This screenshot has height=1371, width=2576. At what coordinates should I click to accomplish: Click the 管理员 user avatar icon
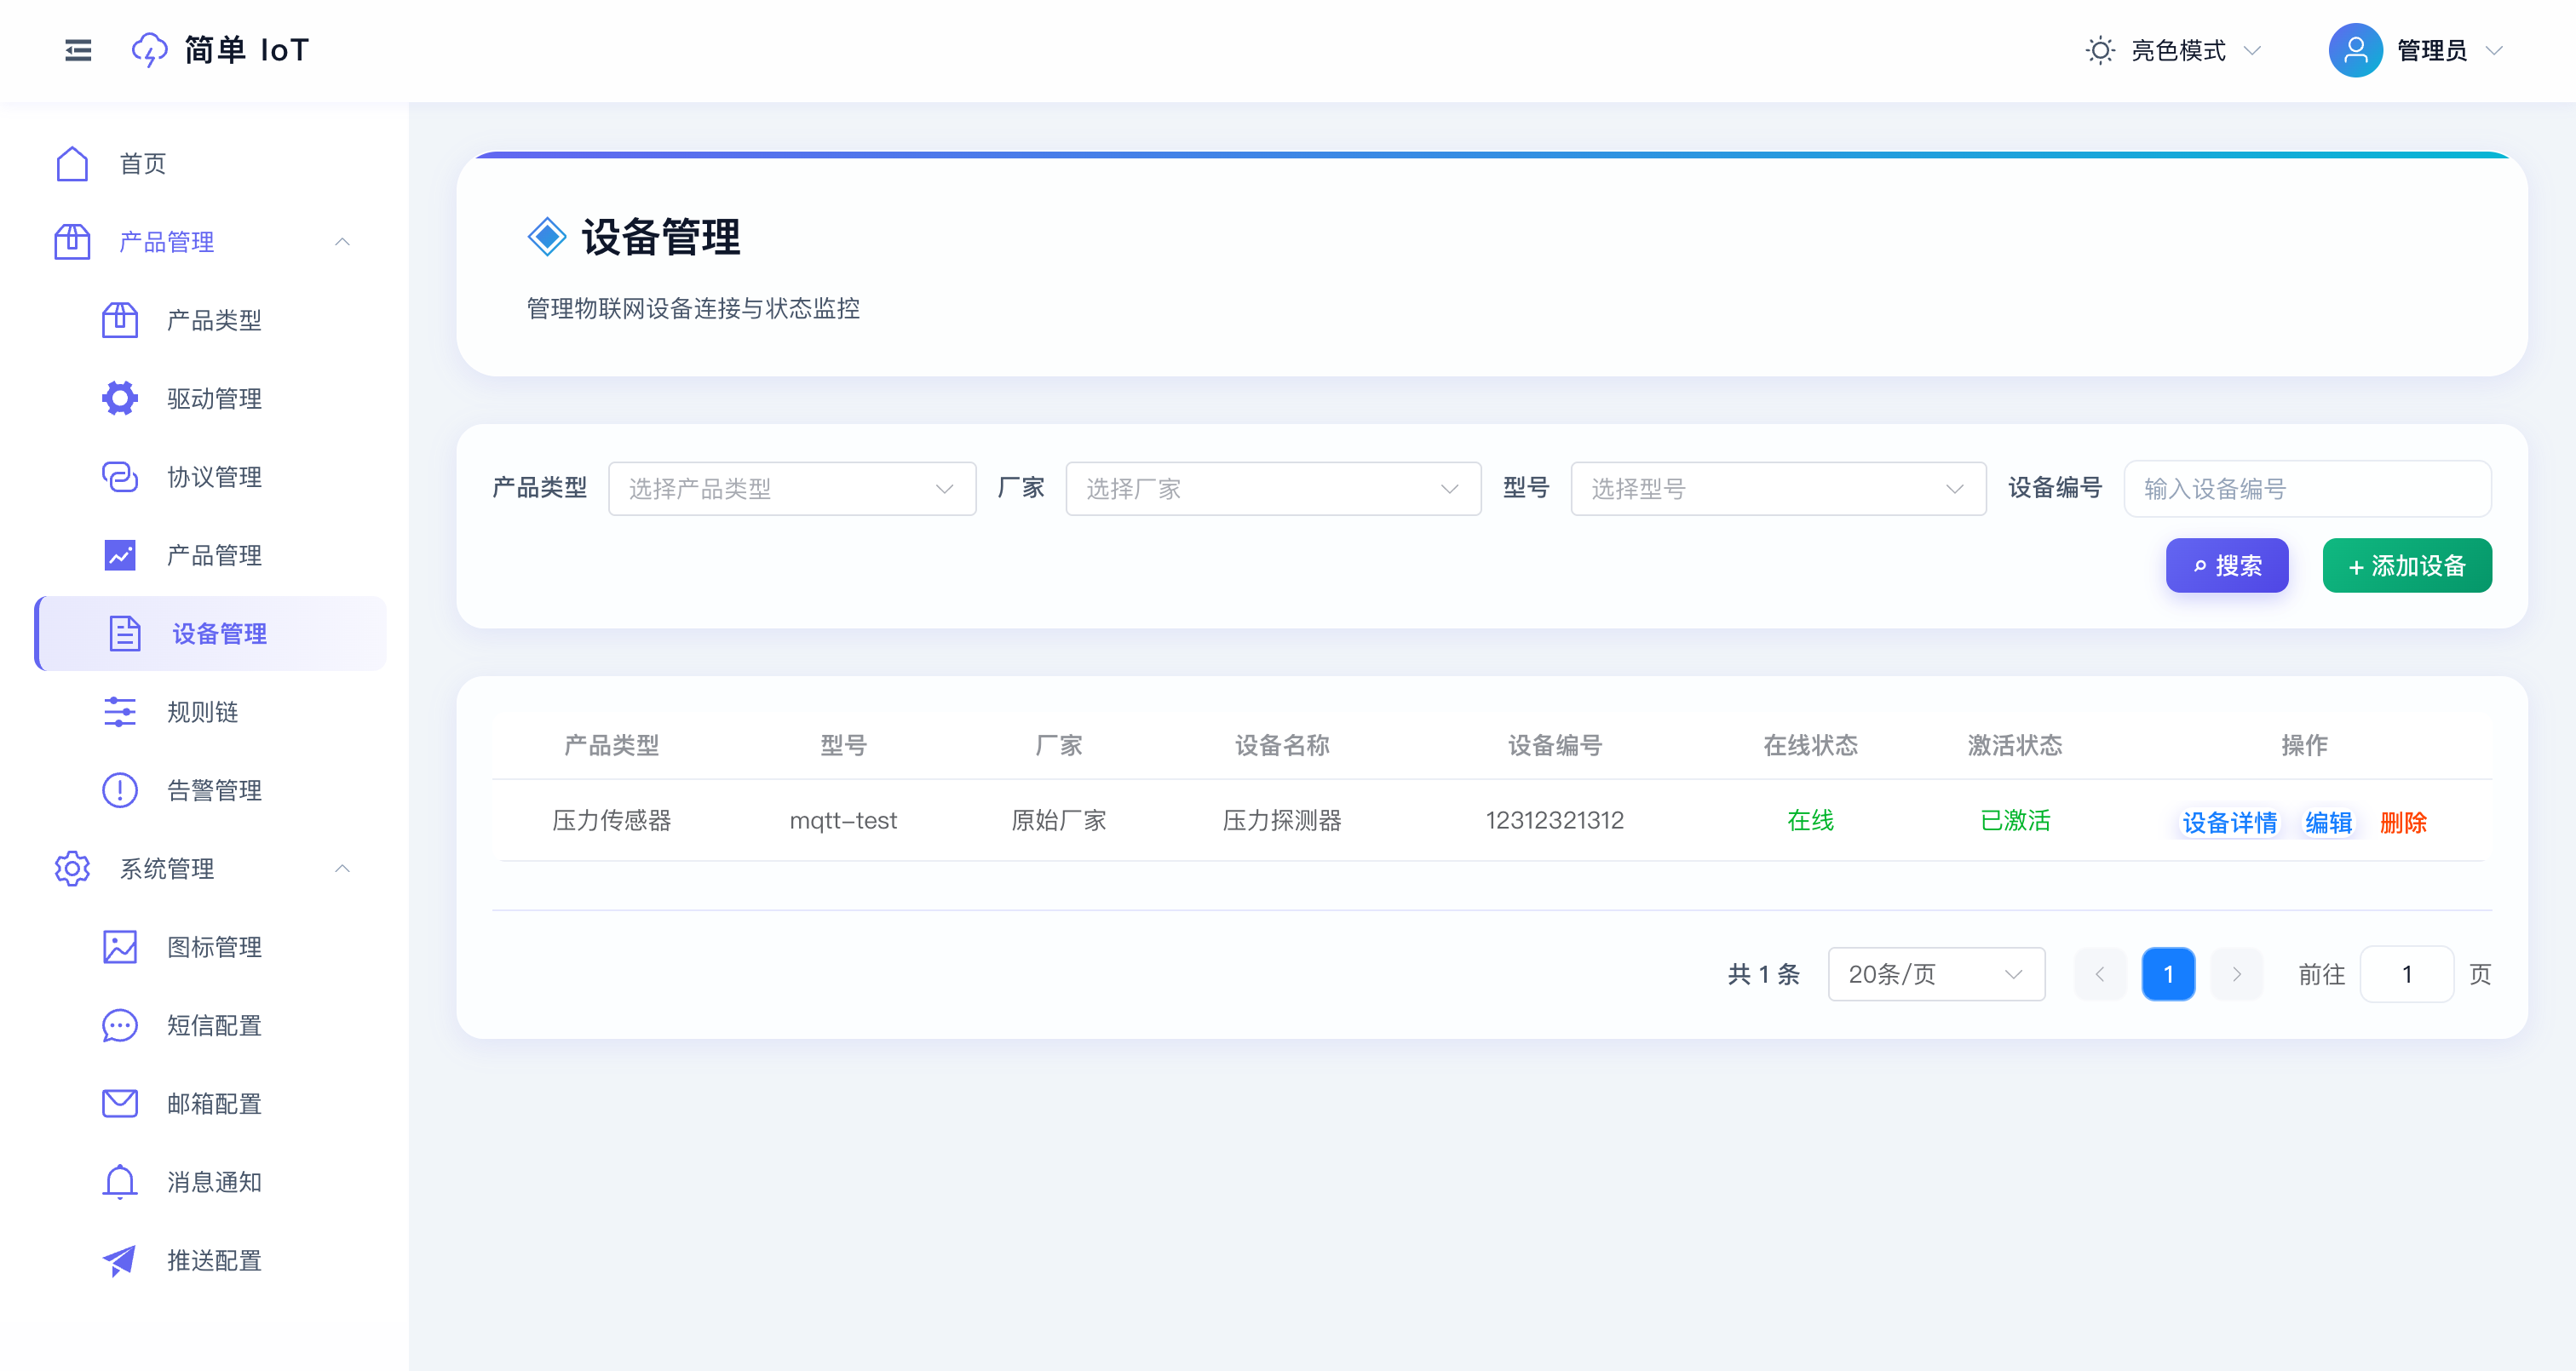[x=2355, y=50]
